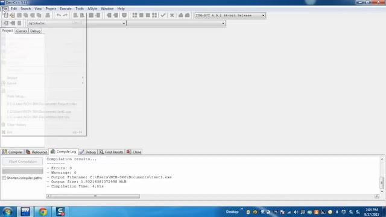Click the Rebuild All toolbar icon
386x217 pixels.
[154, 15]
